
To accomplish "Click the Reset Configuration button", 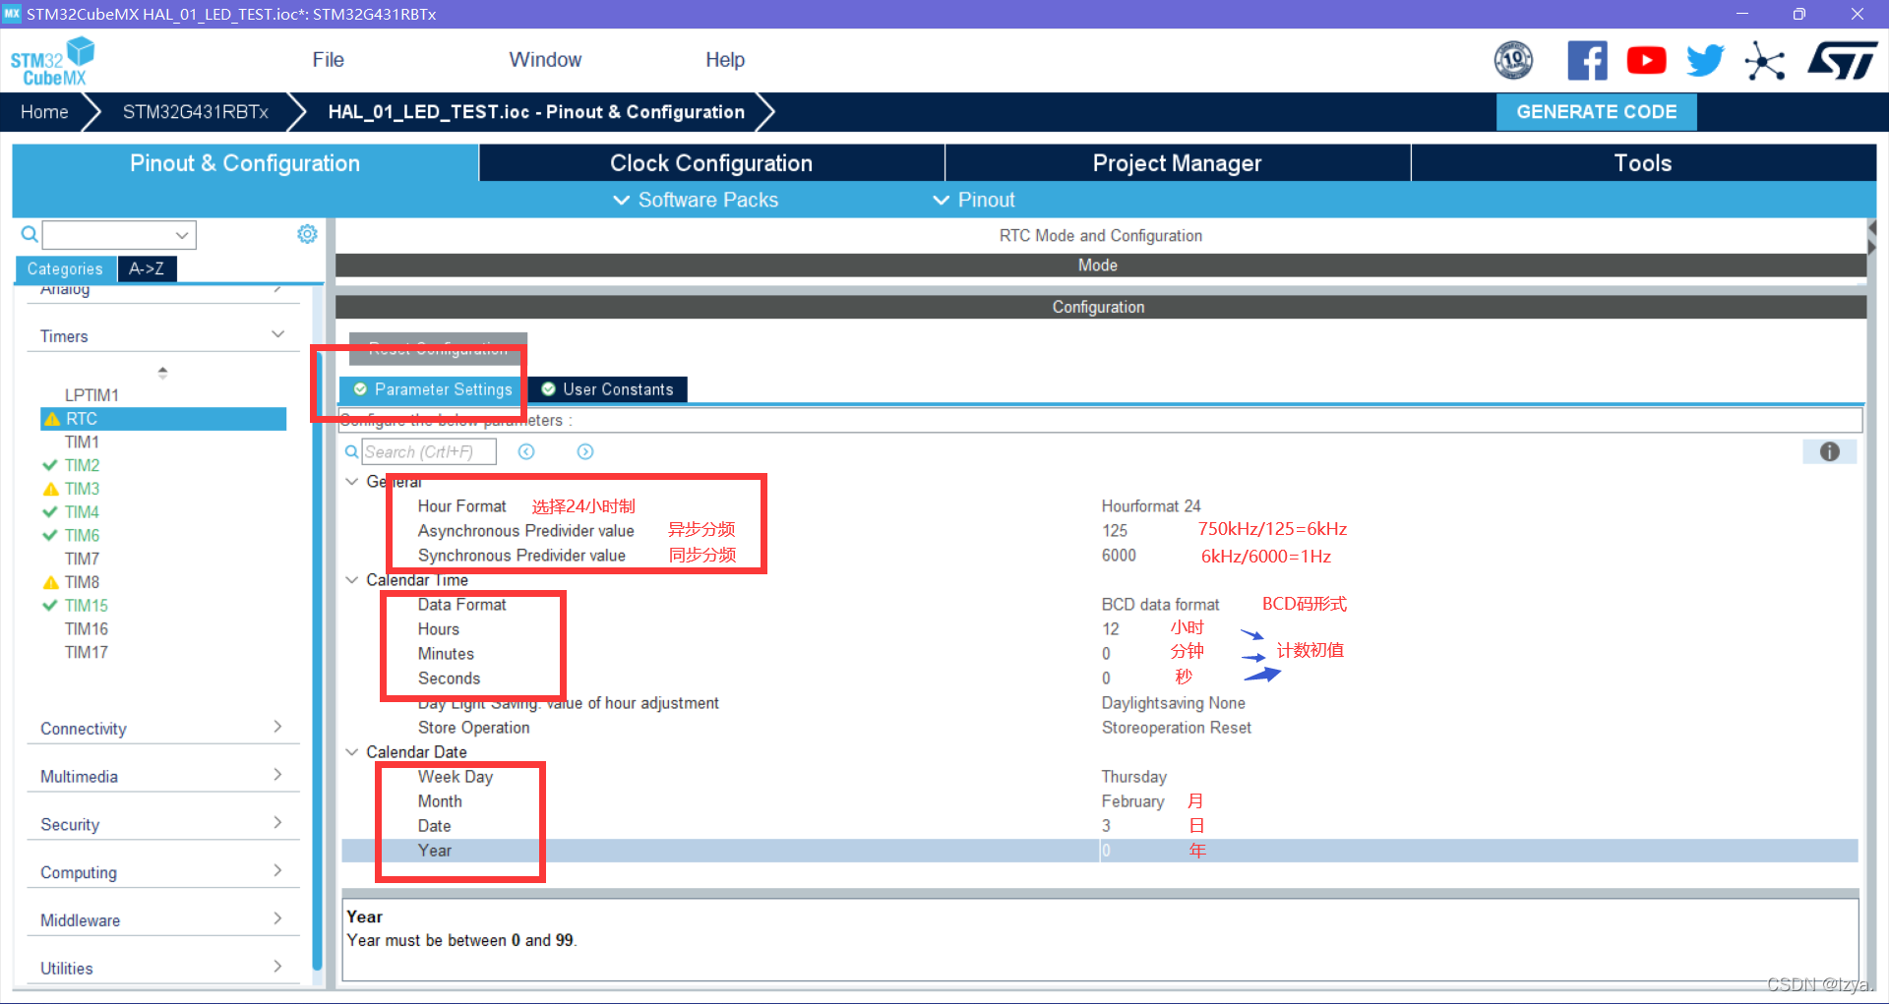I will point(438,348).
